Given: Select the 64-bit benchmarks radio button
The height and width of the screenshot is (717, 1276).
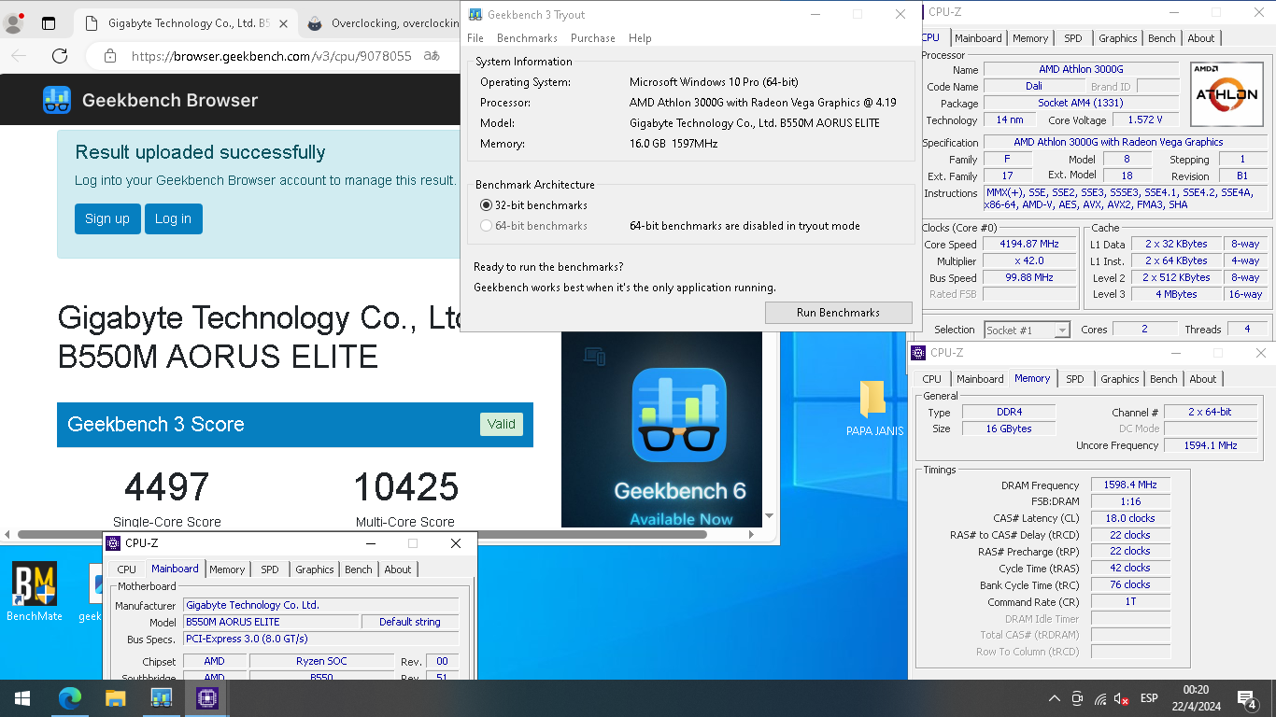Looking at the screenshot, I should pos(486,225).
